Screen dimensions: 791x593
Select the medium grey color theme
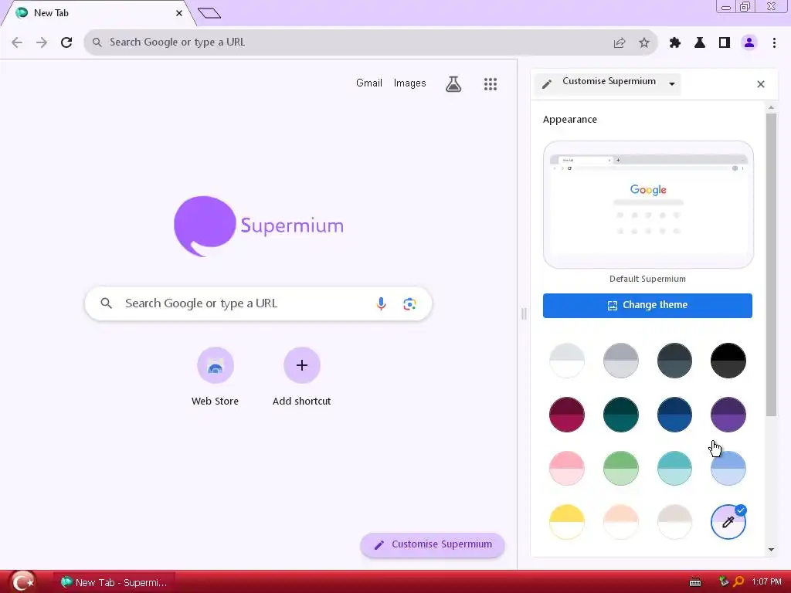point(621,361)
